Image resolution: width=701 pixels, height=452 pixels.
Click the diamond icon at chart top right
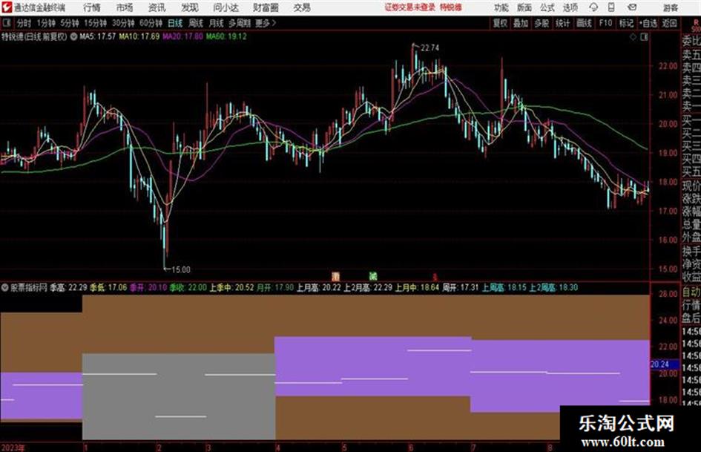[x=633, y=37]
